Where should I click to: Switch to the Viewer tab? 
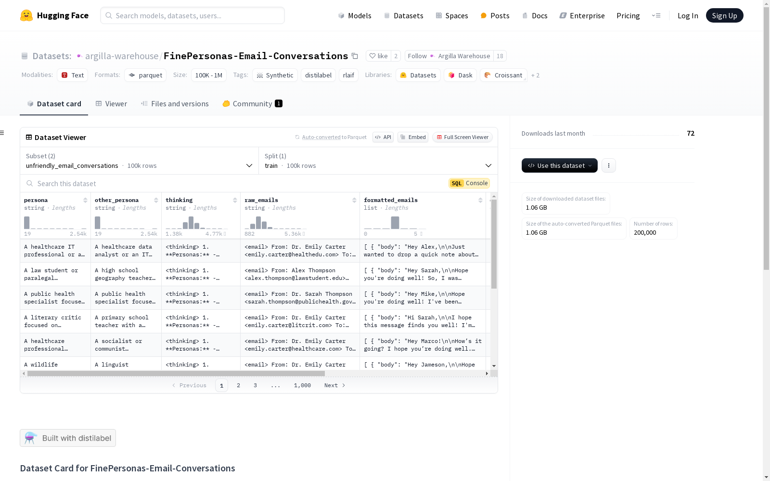point(111,103)
